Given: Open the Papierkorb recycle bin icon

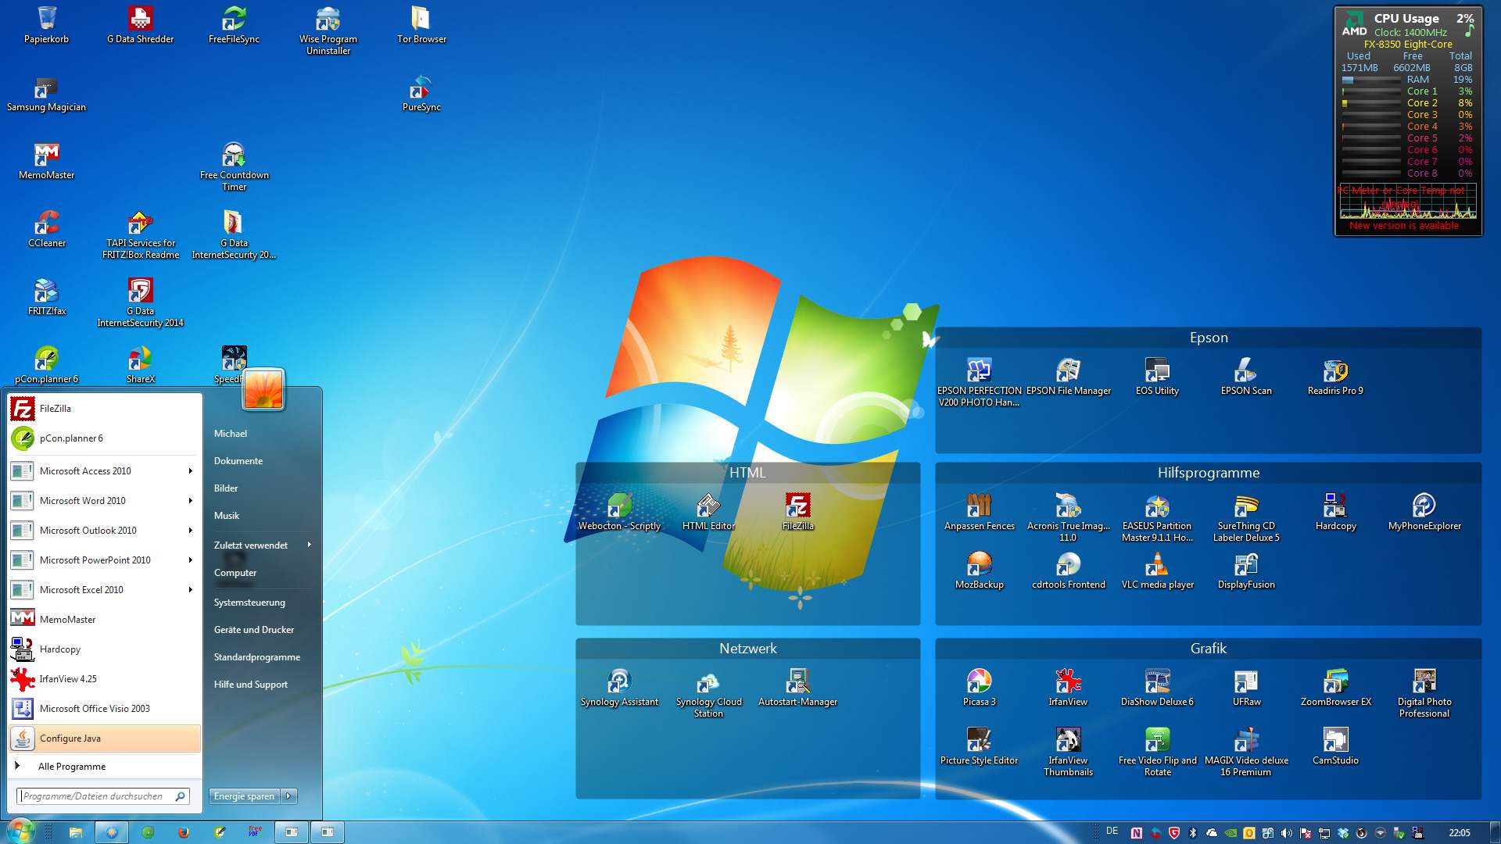Looking at the screenshot, I should point(46,24).
